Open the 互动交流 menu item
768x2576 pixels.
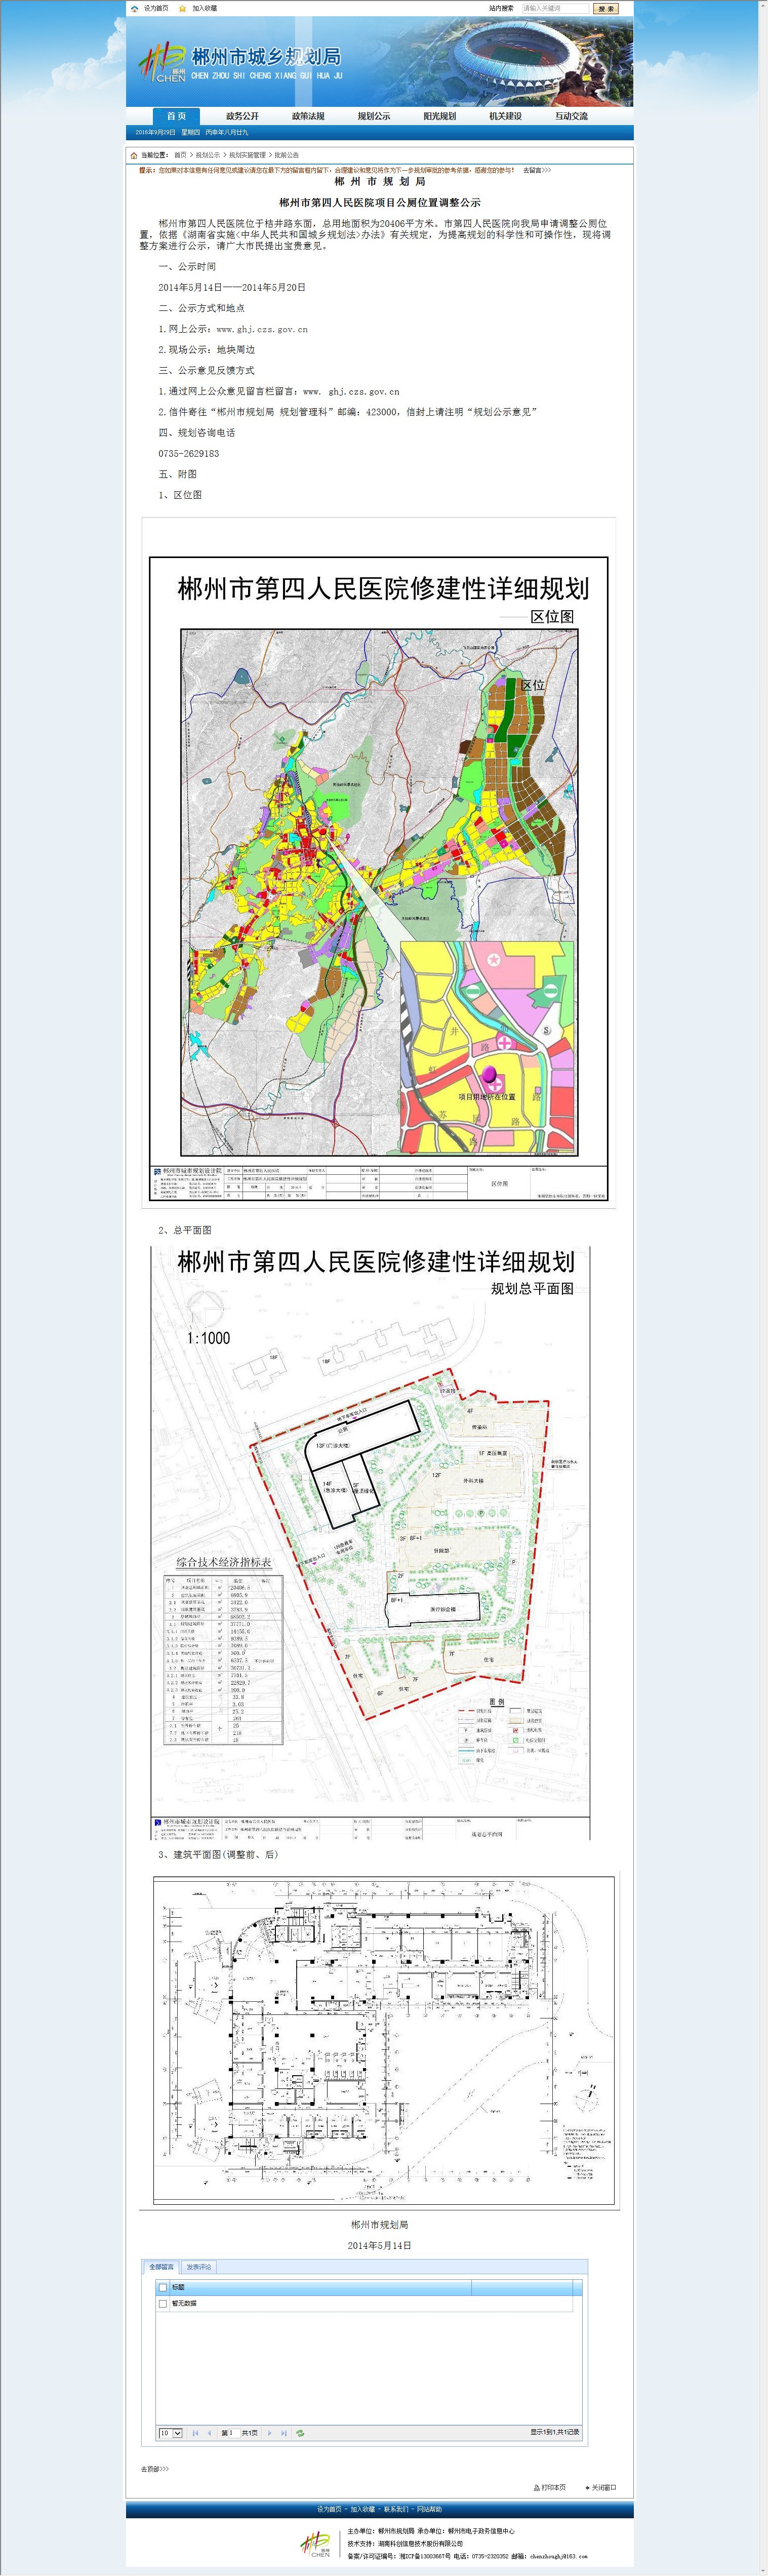(x=571, y=116)
